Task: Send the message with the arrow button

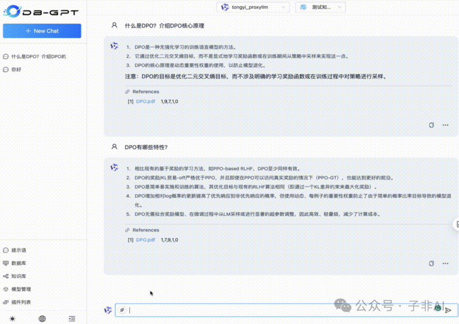Action: 448,310
